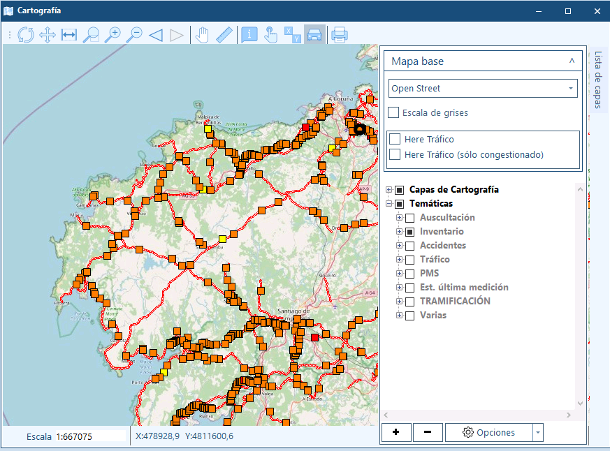
Task: Select the zoom-in magnifier tool
Action: [112, 34]
